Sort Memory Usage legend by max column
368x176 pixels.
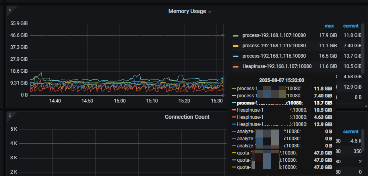coord(329,26)
